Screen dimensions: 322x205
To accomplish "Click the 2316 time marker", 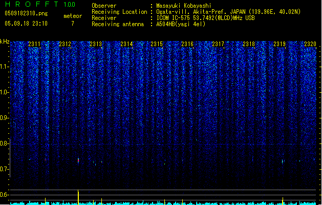I will point(187,44).
